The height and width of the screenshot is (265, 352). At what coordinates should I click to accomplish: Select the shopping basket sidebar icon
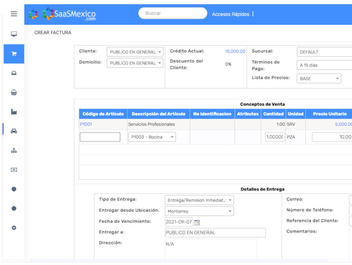(14, 92)
